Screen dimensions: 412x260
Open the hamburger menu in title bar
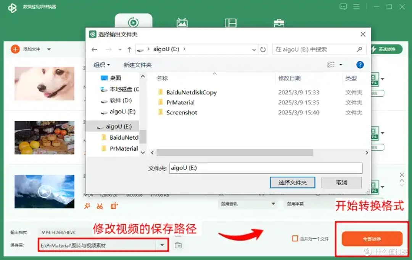pos(356,6)
